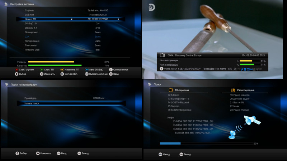Click the info icon beside Astra-ku 4A 4.9E/12322/V/27500
The width and height of the screenshot is (287, 161).
[x=161, y=69]
